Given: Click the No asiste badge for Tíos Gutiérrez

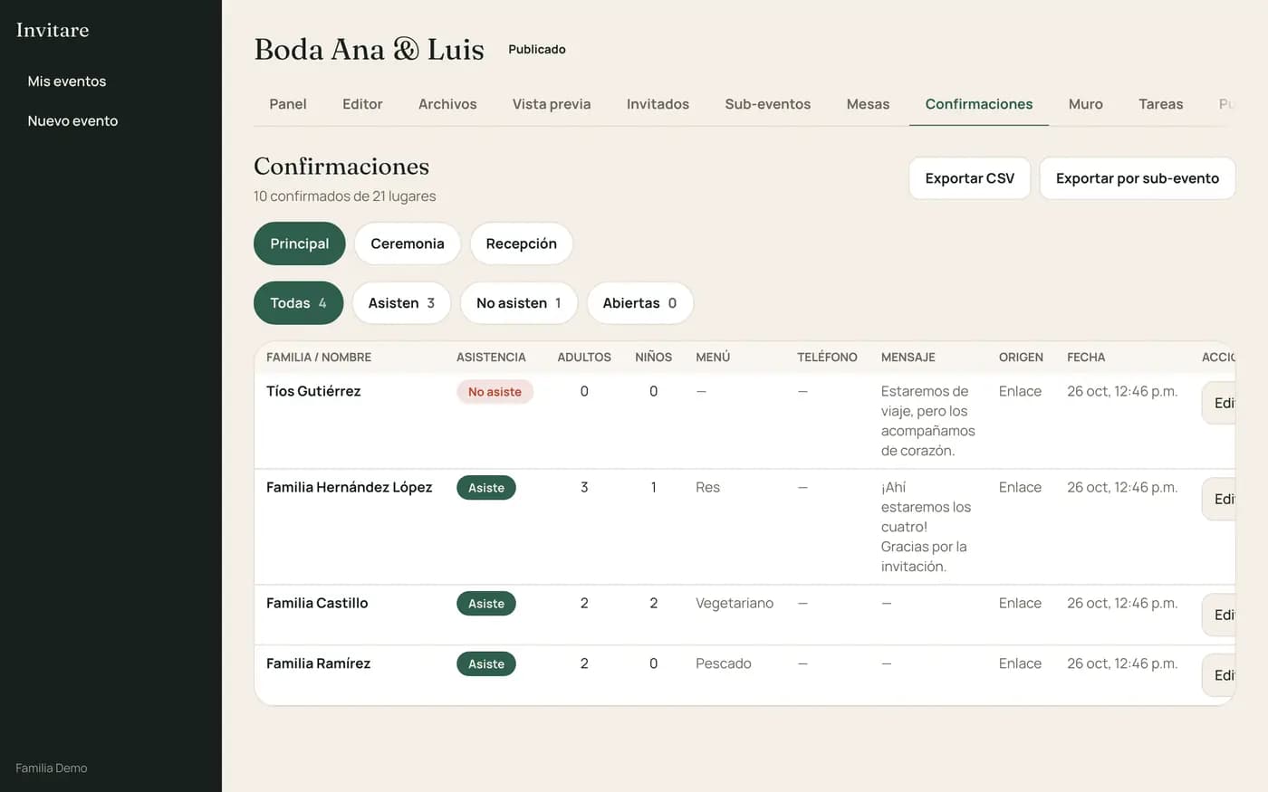Looking at the screenshot, I should click(495, 392).
